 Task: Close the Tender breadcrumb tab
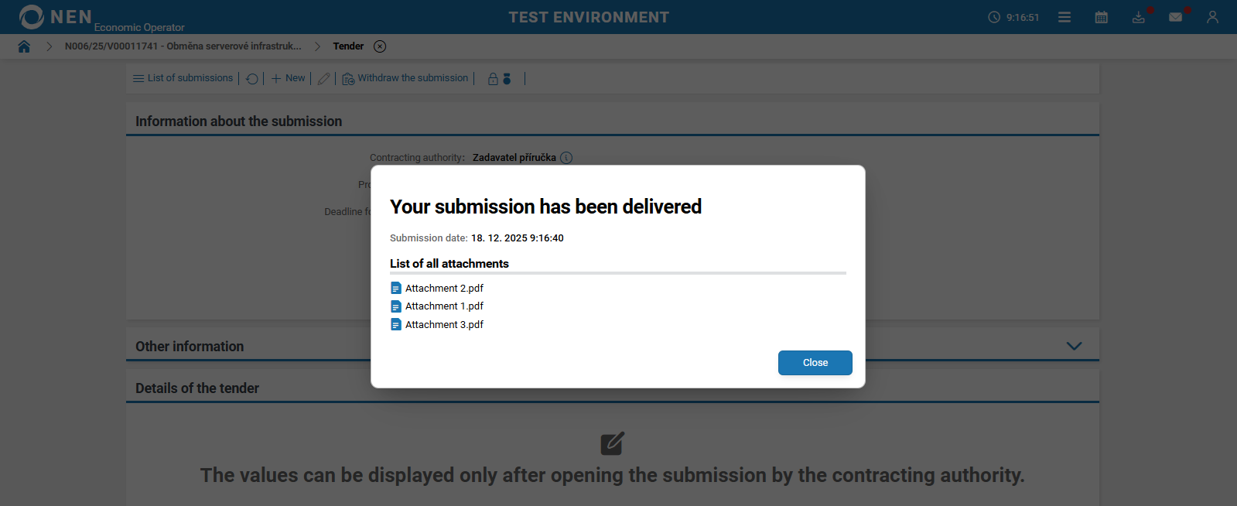pyautogui.click(x=380, y=46)
